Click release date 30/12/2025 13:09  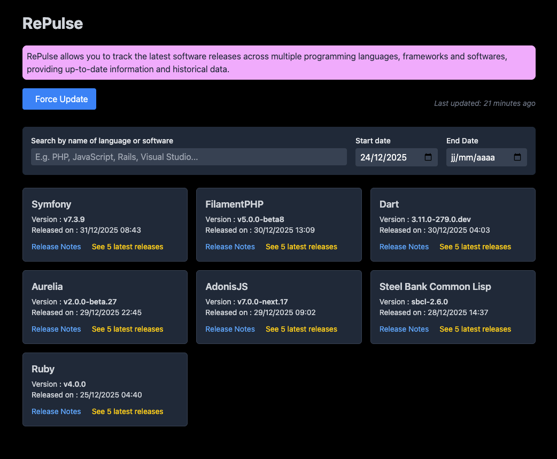pyautogui.click(x=284, y=230)
